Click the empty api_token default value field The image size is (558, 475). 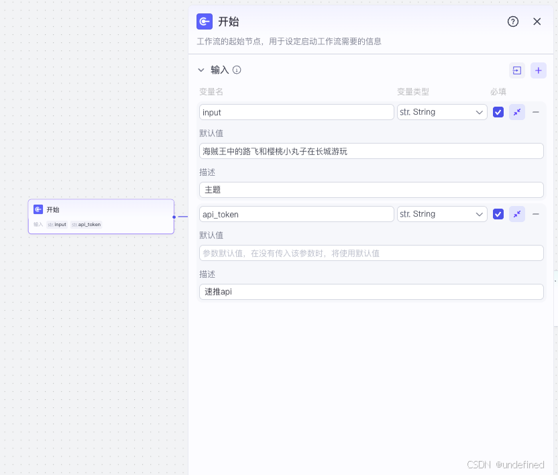coord(371,253)
